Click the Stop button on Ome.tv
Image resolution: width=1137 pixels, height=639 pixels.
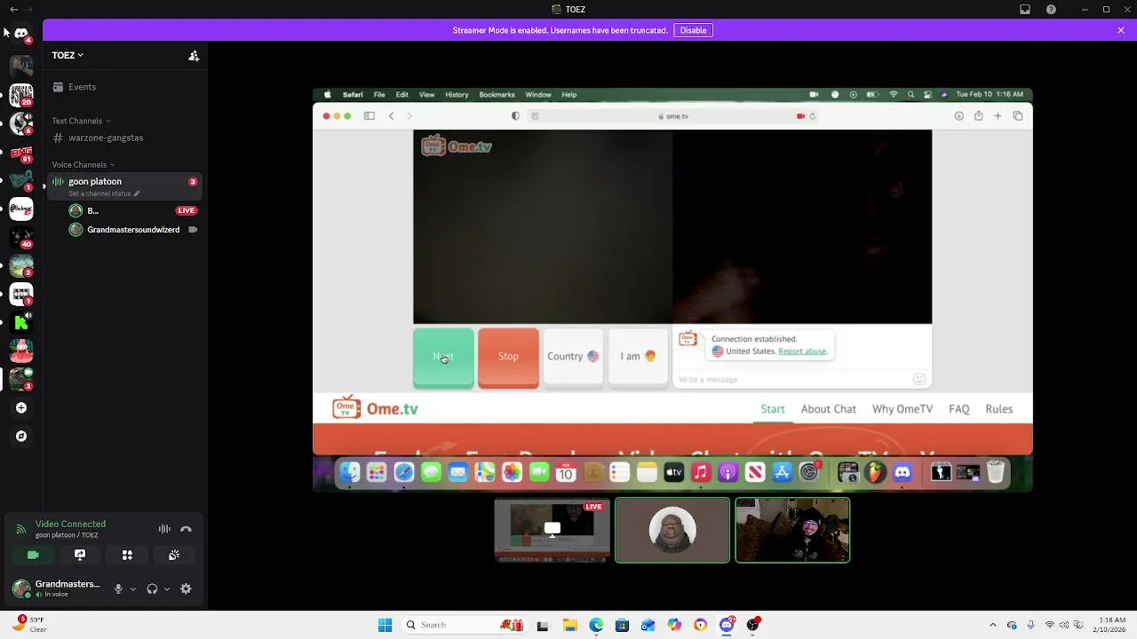(508, 358)
